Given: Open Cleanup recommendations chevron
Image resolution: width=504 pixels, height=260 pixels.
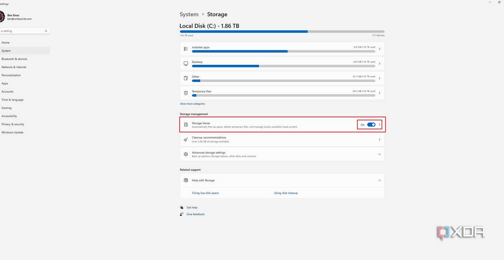Looking at the screenshot, I should coord(379,139).
